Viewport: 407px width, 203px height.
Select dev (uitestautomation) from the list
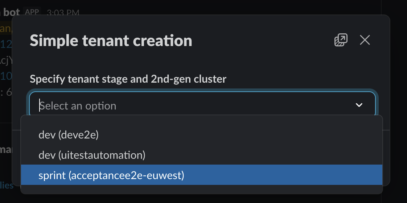[x=92, y=155]
